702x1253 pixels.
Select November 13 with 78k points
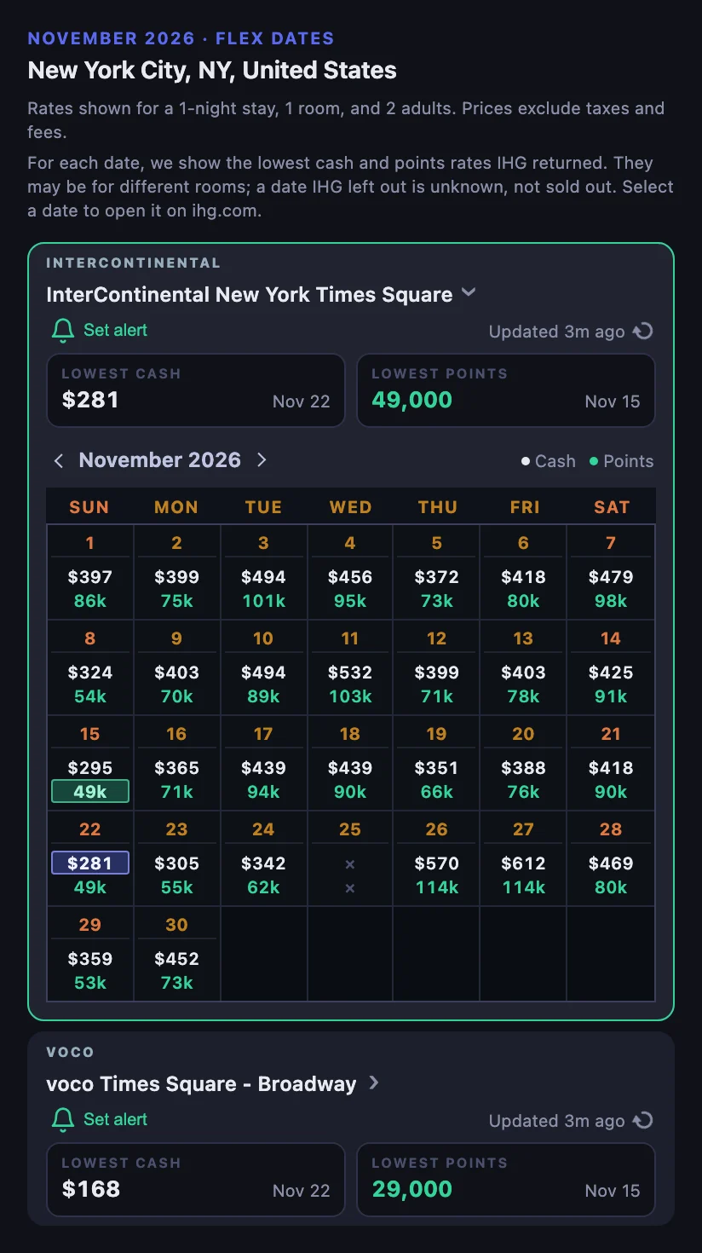[x=524, y=667]
